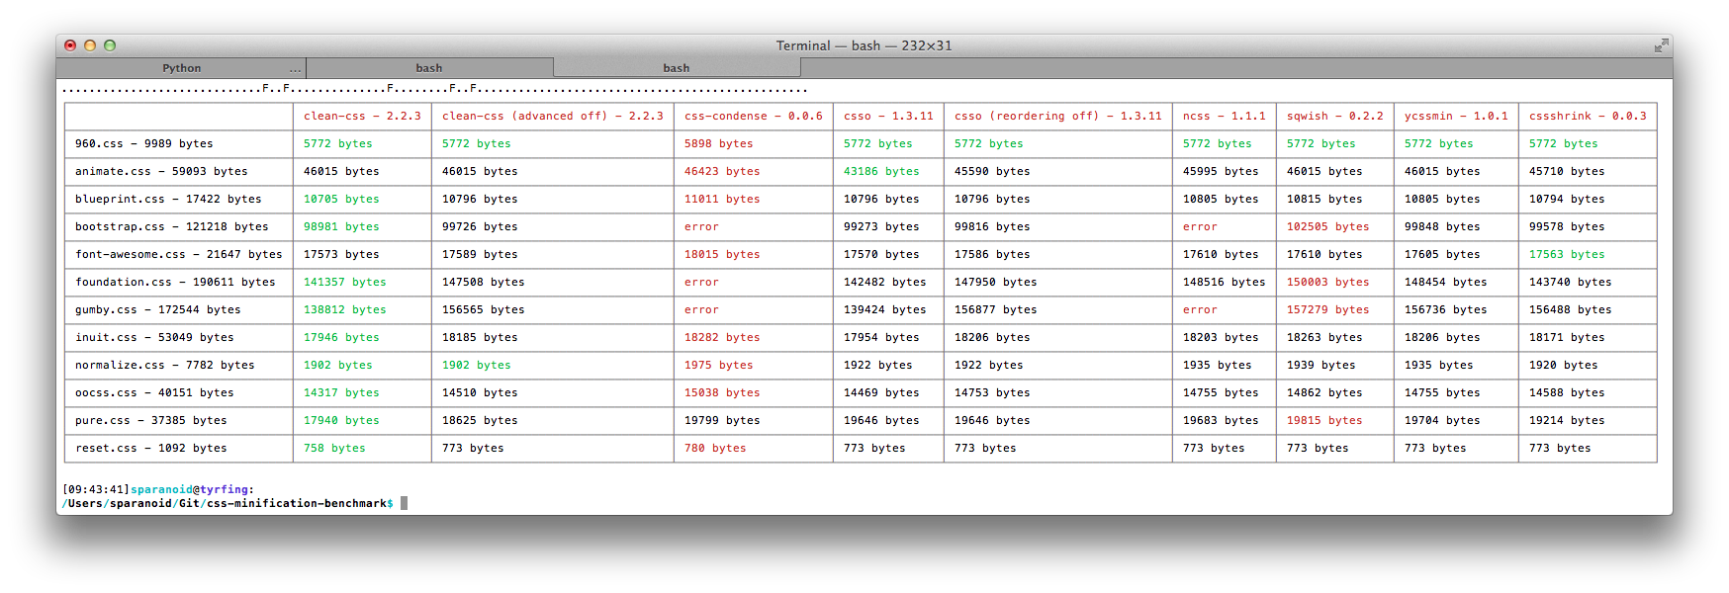1729x593 pixels.
Task: Click the red '15038 bytes' oocss value
Action: pyautogui.click(x=722, y=392)
